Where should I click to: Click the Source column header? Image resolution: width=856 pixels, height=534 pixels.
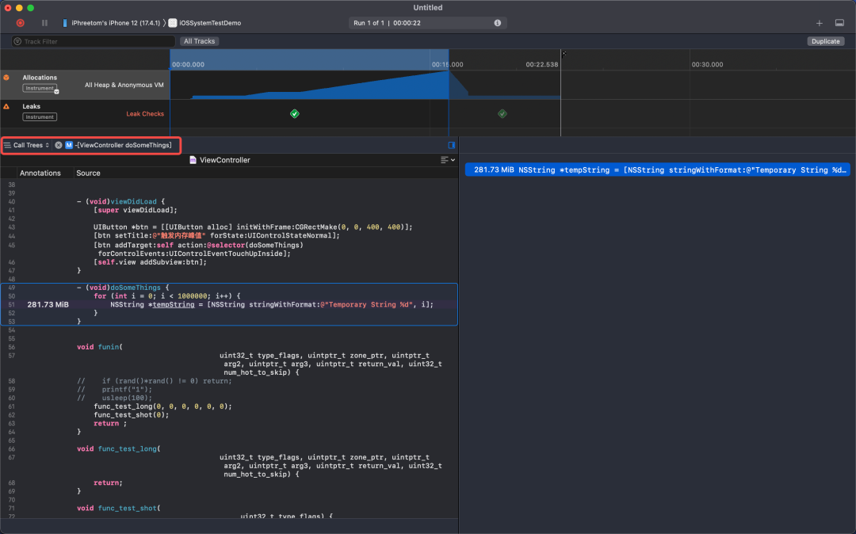click(x=89, y=173)
